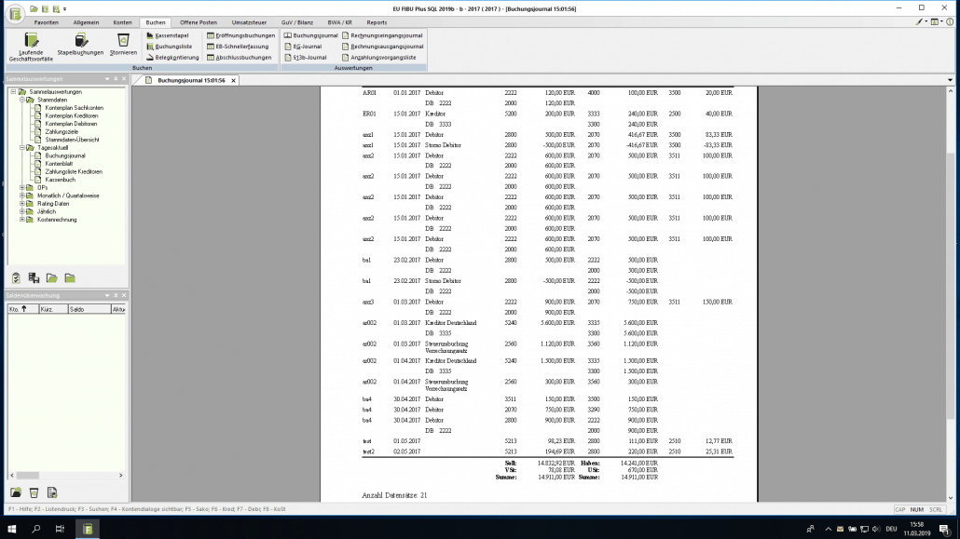Click the EU FIBU application menu button

point(15,13)
